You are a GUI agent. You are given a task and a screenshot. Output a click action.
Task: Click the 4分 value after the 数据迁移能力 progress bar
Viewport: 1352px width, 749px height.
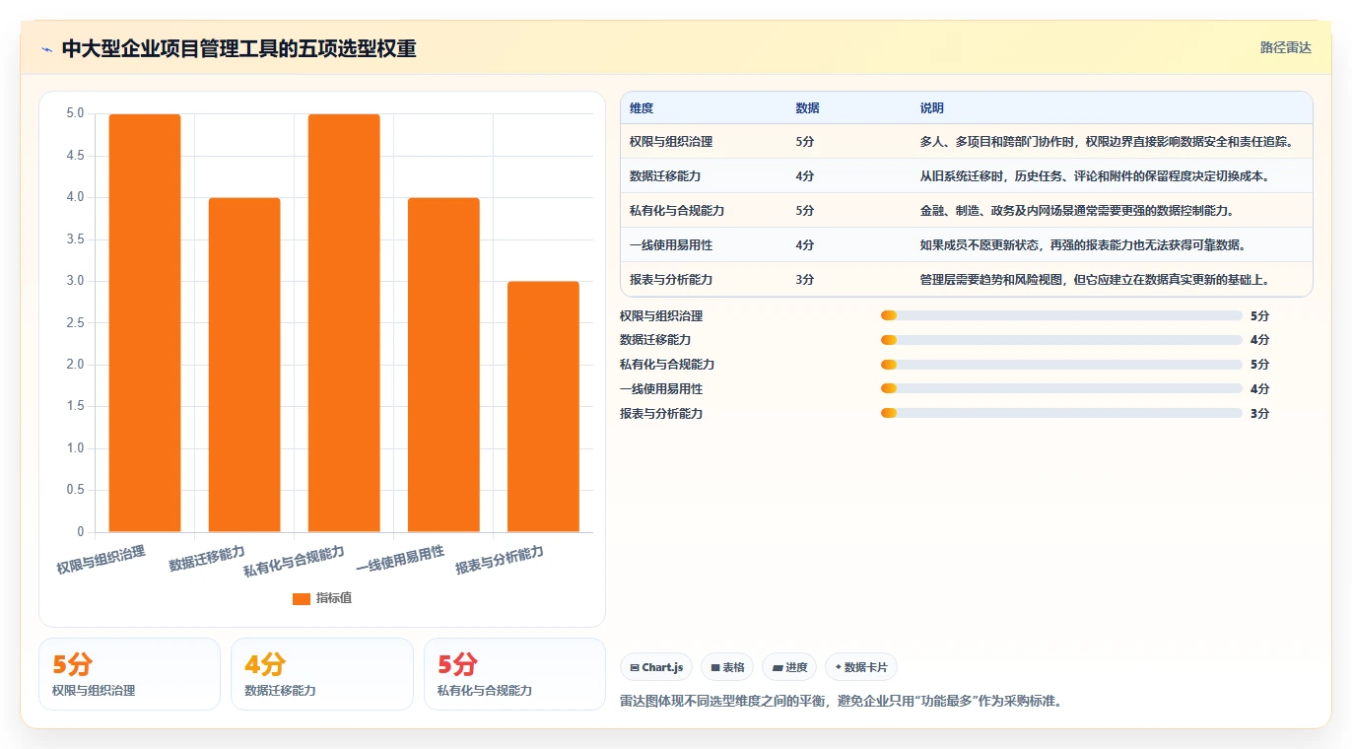pyautogui.click(x=1259, y=340)
